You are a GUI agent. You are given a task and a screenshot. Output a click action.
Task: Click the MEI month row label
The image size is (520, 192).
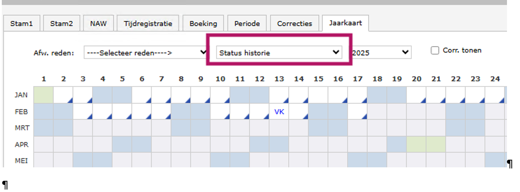[21, 161]
